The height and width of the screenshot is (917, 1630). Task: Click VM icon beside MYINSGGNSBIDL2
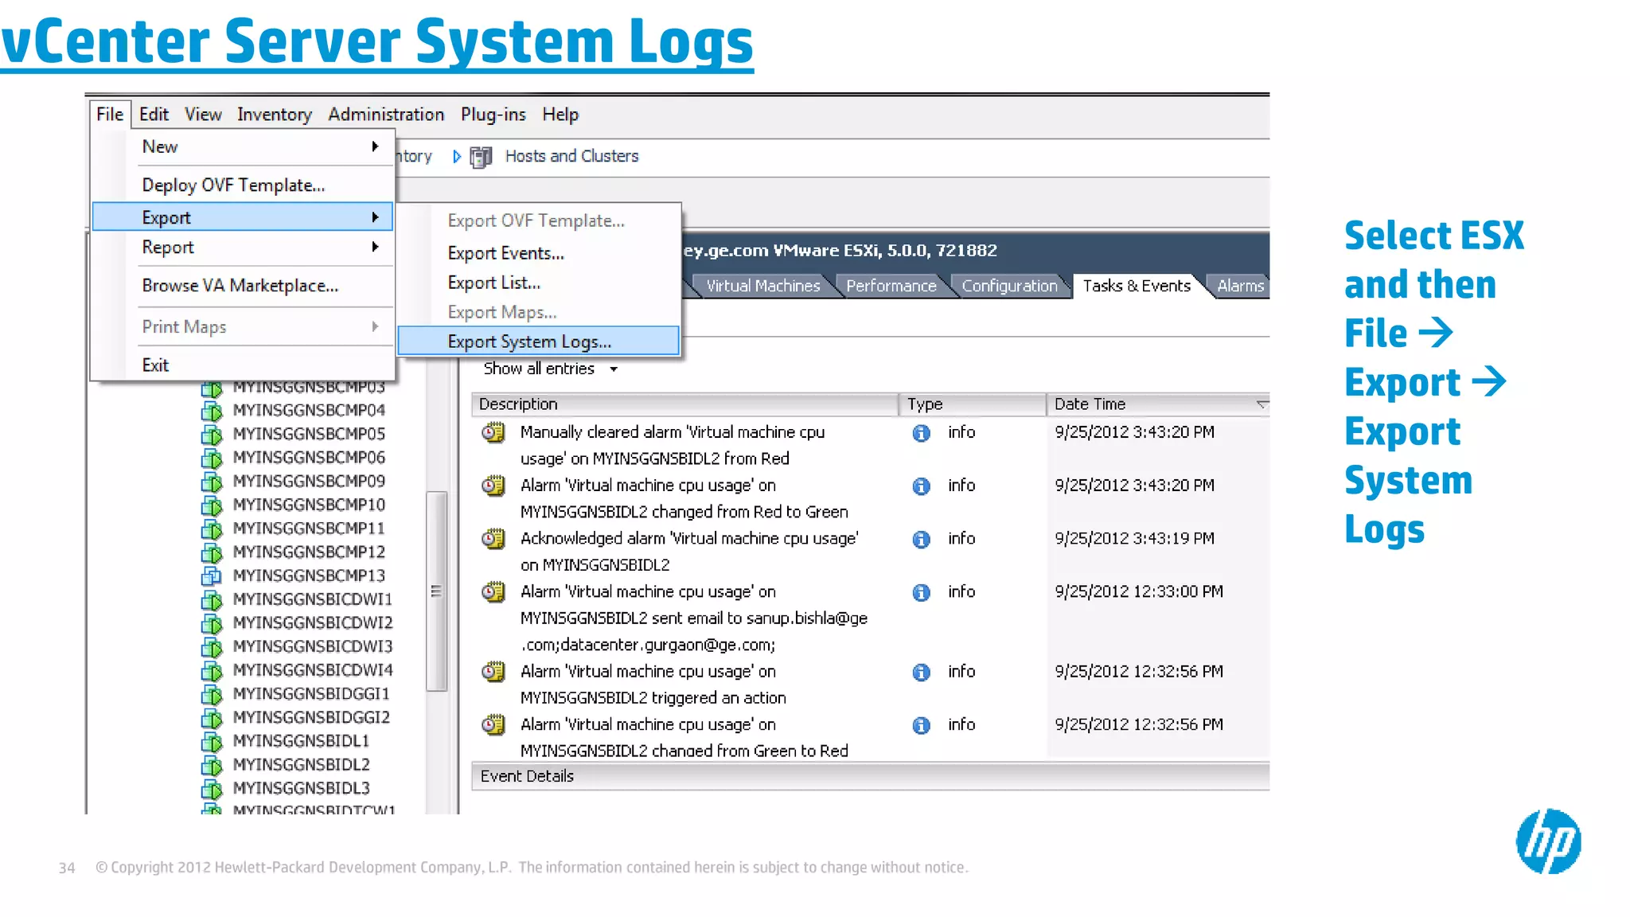point(212,765)
